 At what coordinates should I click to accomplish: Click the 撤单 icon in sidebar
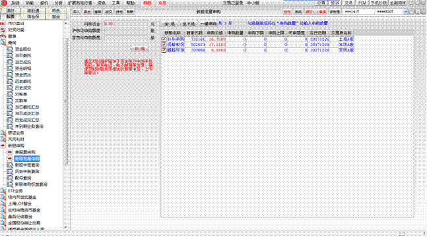coord(3,36)
